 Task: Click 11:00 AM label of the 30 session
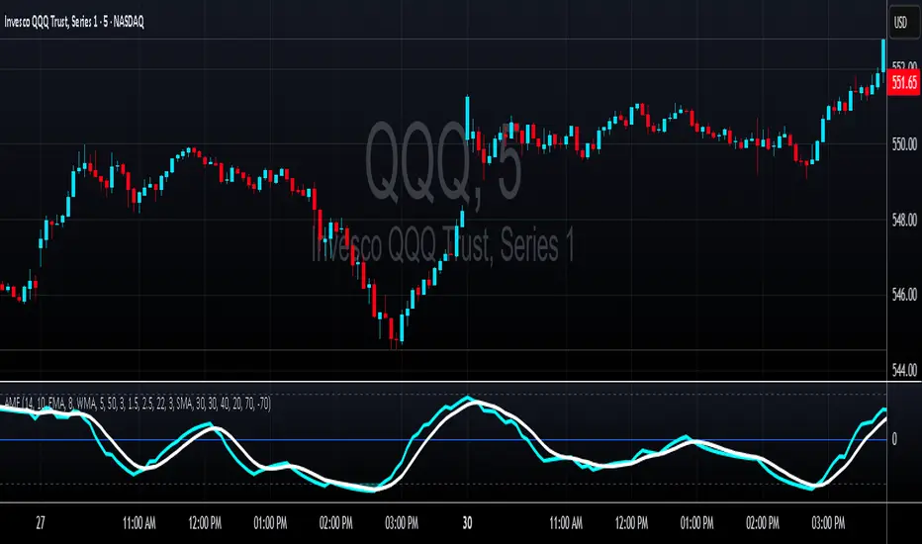[x=566, y=523]
